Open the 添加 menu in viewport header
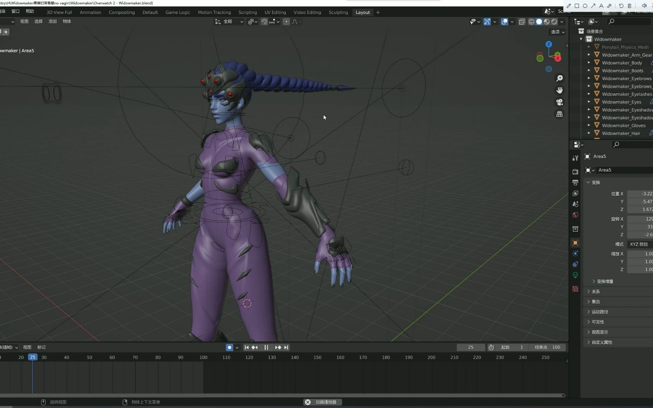 [x=53, y=22]
